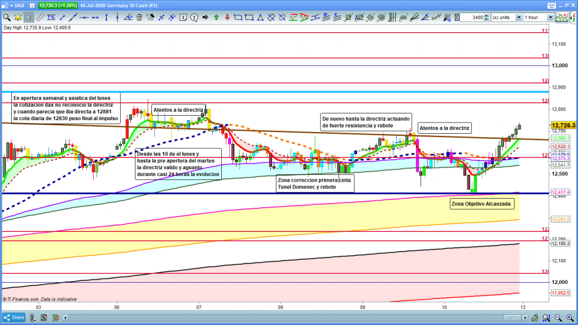The width and height of the screenshot is (578, 325).
Task: Select the Fibonacci spiral tool
Action: [381, 17]
